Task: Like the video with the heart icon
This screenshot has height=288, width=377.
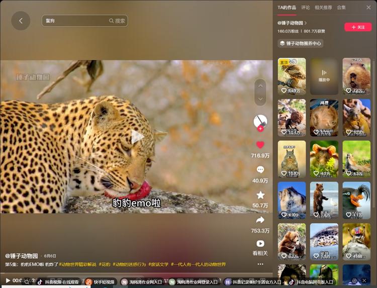Action: (x=260, y=145)
